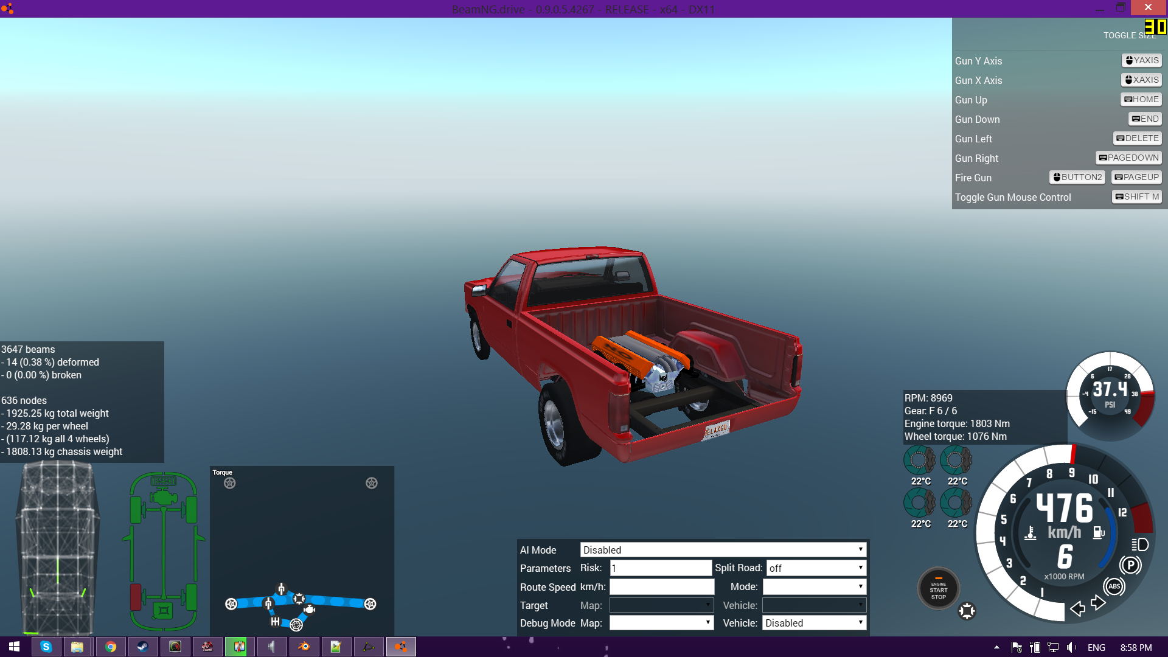Click the right turn signal arrow

1098,602
